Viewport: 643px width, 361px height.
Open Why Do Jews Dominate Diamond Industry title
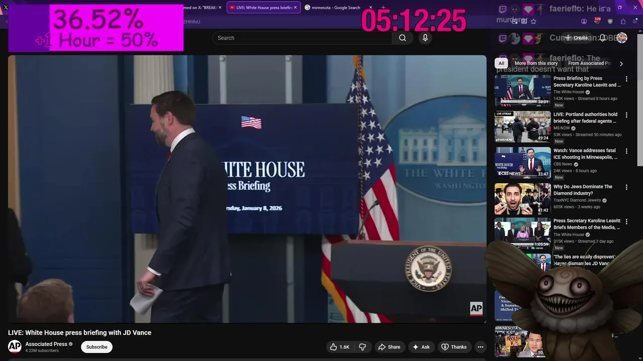583,190
